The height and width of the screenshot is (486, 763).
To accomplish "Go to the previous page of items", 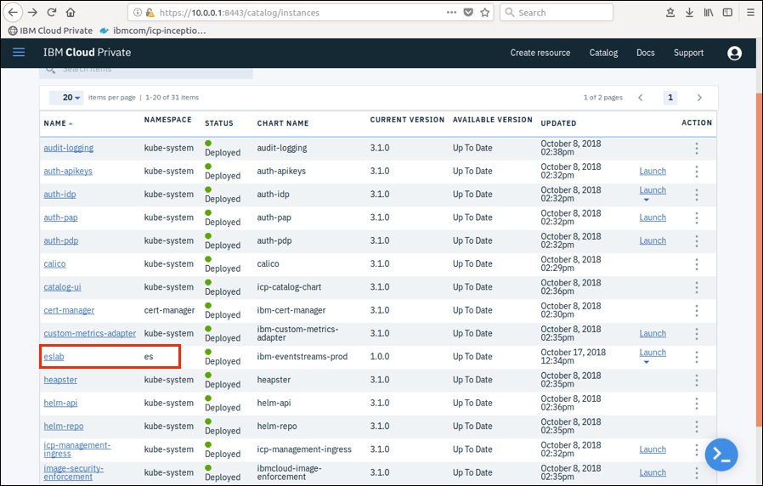I will (x=641, y=98).
